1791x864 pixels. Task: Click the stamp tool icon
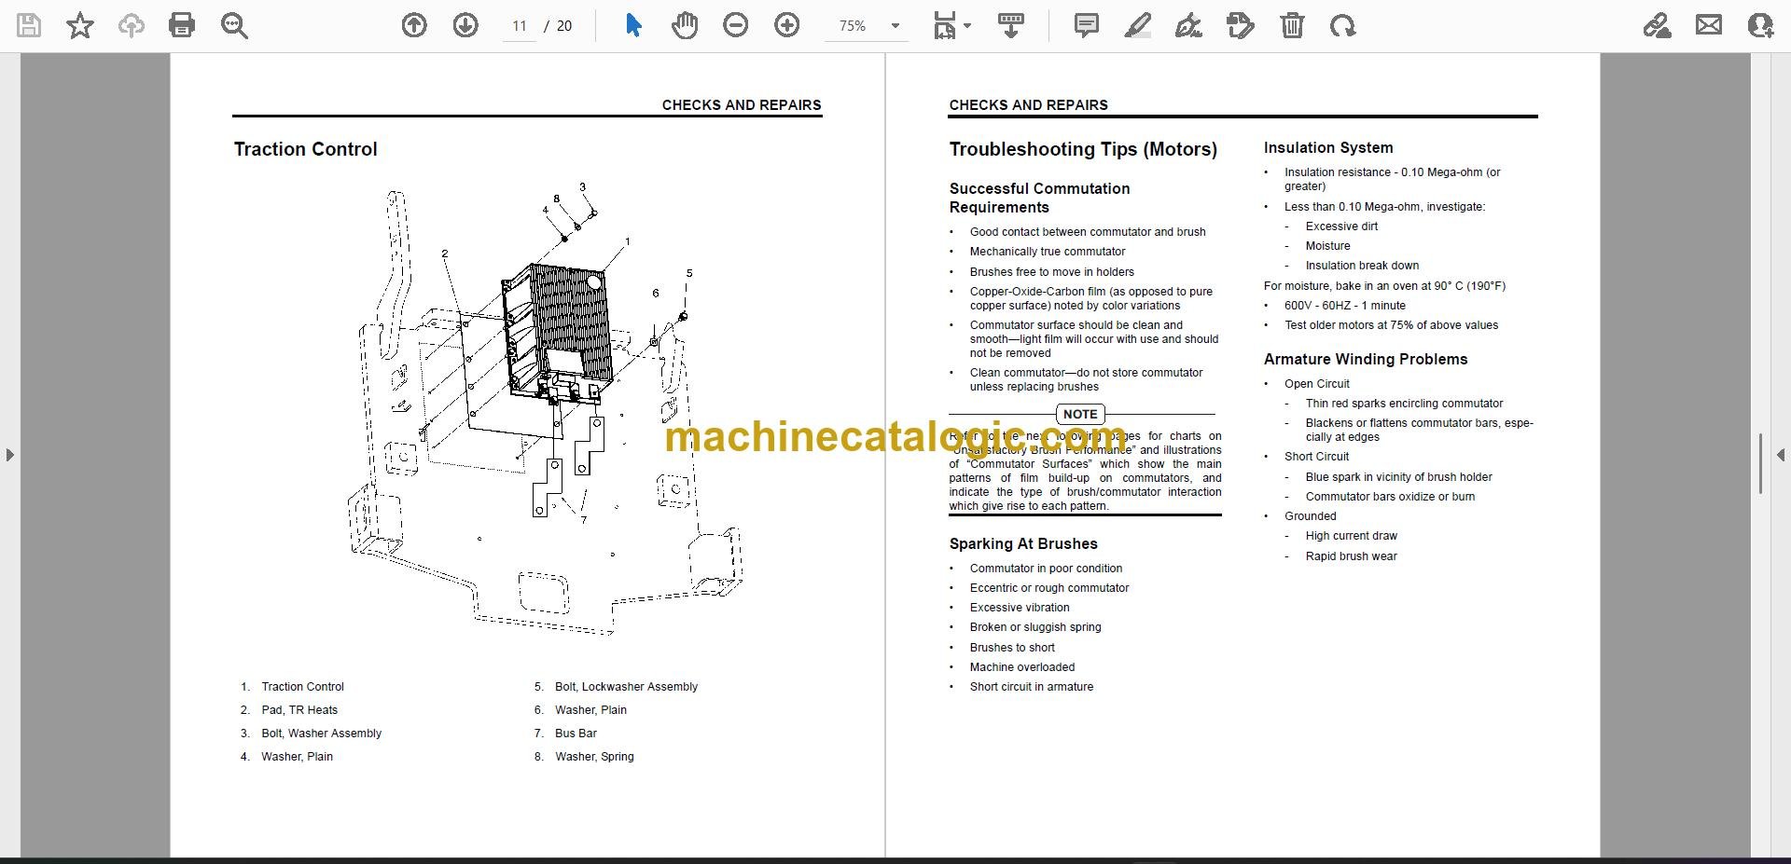click(x=1241, y=25)
